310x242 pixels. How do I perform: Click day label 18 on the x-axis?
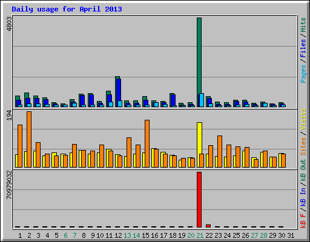(x=173, y=235)
